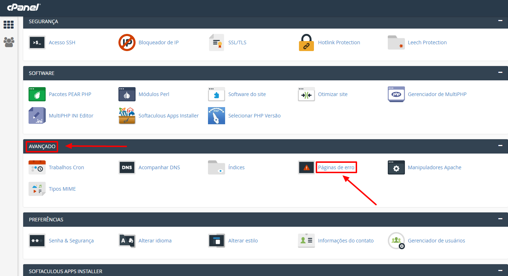Image resolution: width=508 pixels, height=276 pixels.
Task: Click the Alterar idioma icon
Action: [x=127, y=241]
